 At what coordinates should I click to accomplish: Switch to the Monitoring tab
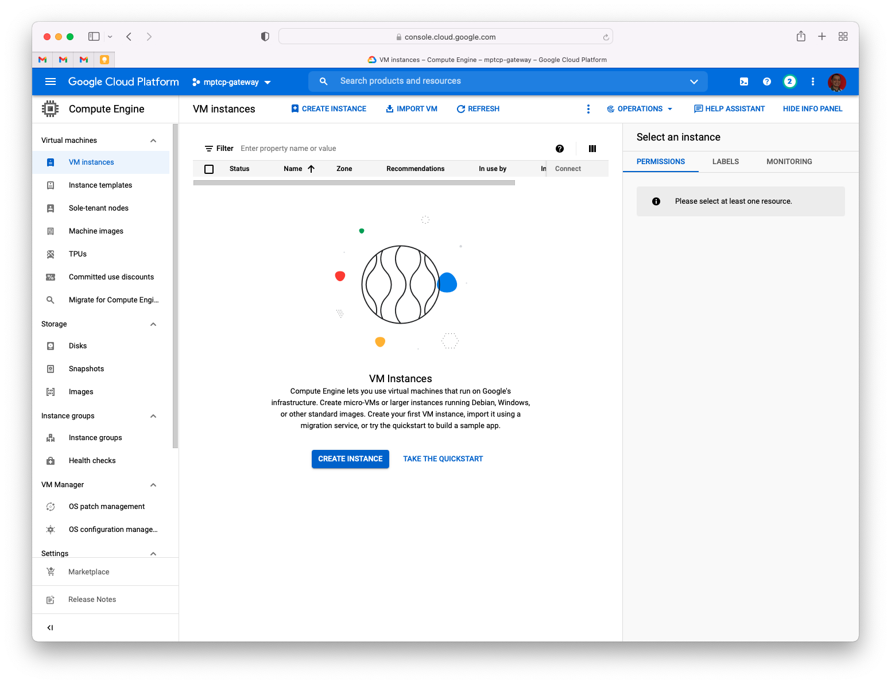coord(789,162)
